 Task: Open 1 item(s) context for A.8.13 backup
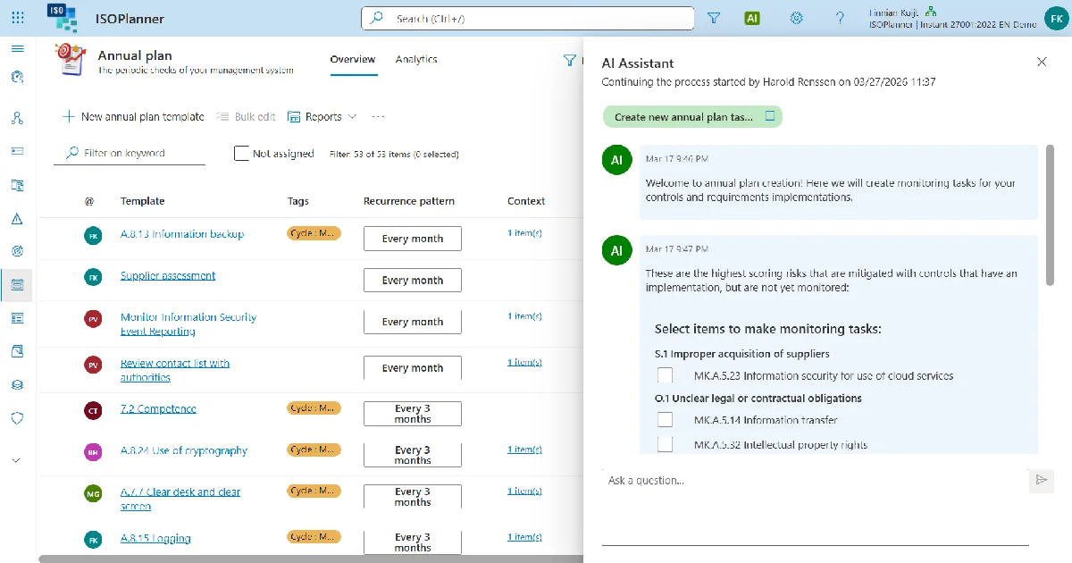pos(524,233)
